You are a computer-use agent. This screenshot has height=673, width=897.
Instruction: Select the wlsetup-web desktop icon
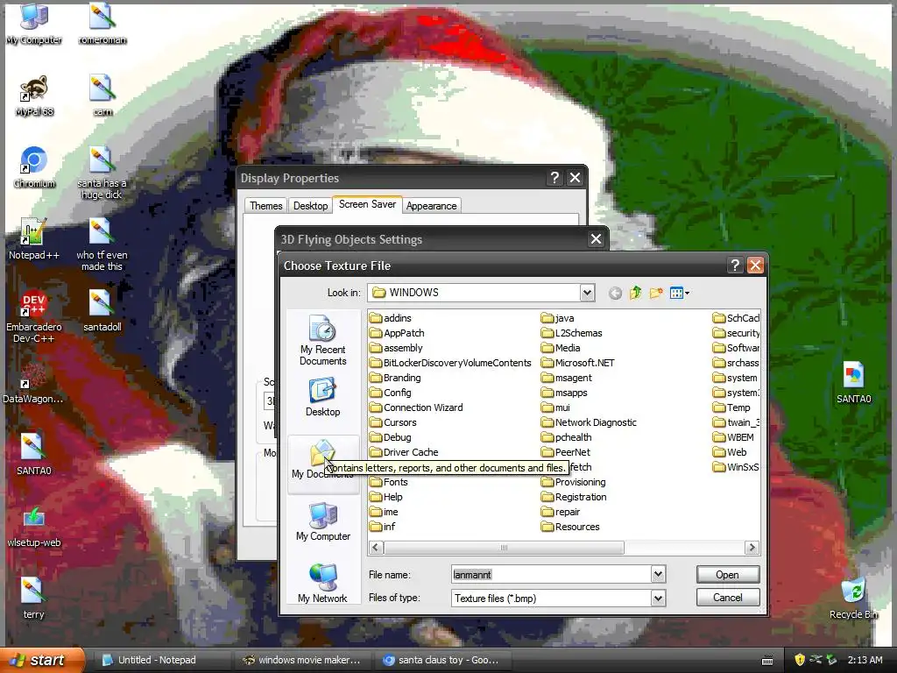click(x=34, y=527)
